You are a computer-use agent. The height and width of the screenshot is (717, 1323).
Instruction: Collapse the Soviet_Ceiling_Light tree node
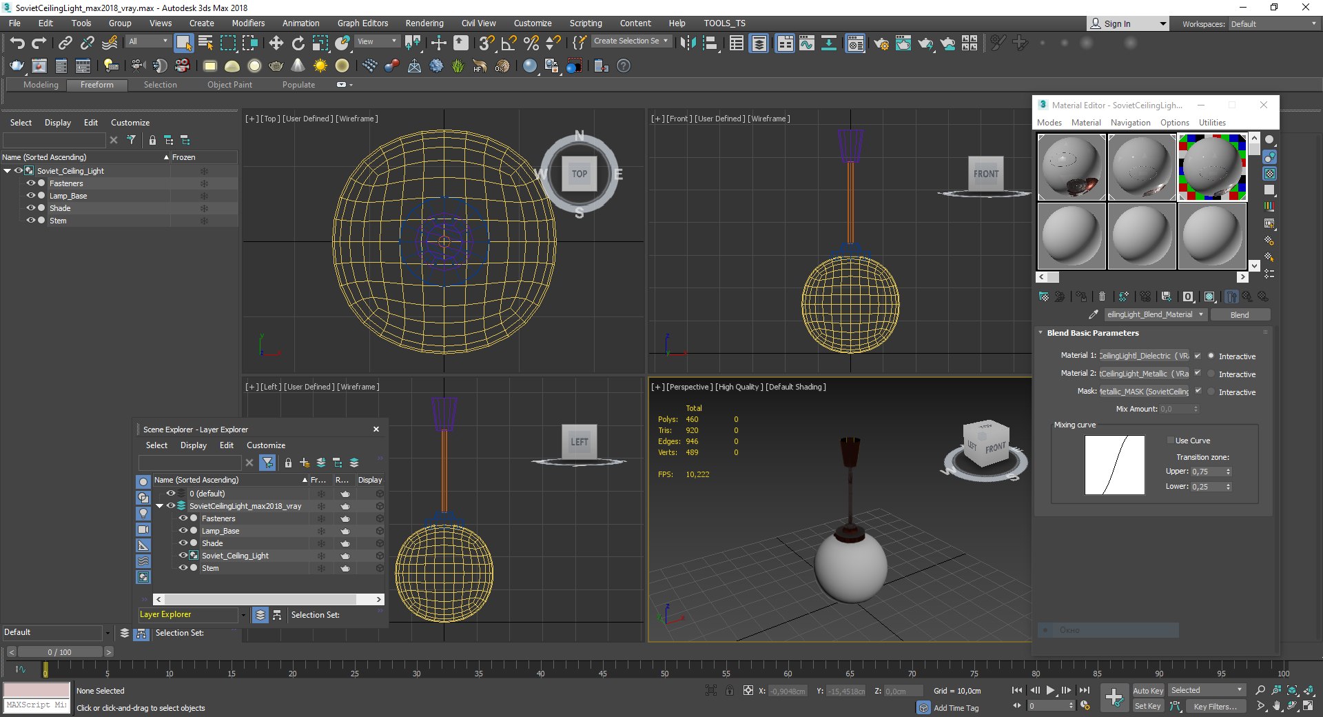[8, 171]
